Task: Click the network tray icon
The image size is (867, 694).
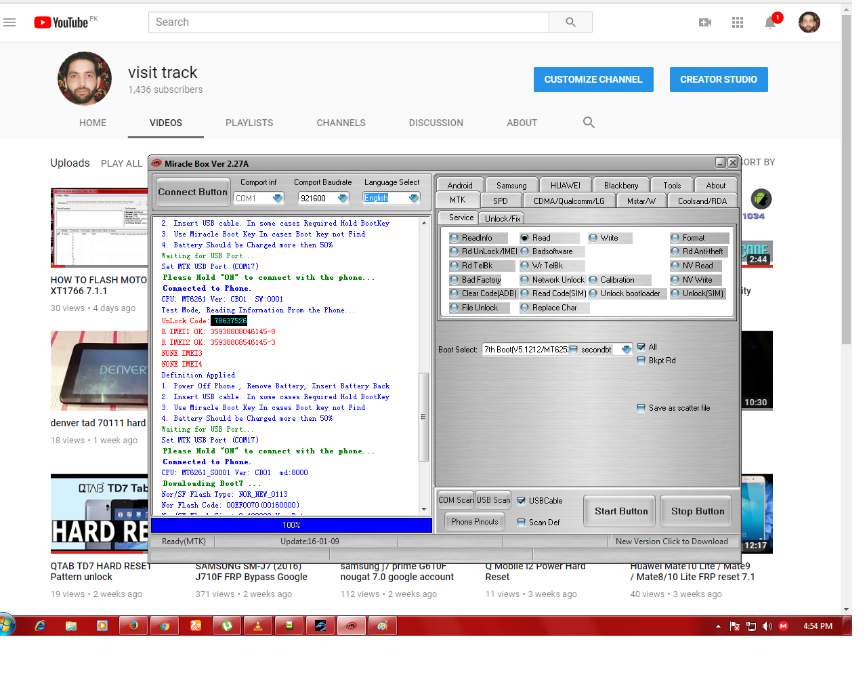Action: 750,626
